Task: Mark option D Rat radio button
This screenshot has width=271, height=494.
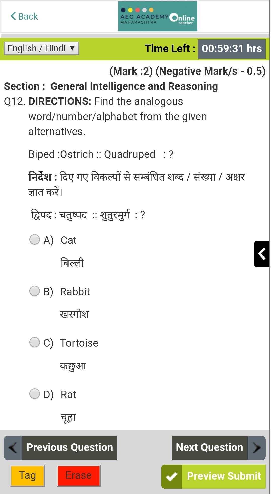Action: coord(35,394)
